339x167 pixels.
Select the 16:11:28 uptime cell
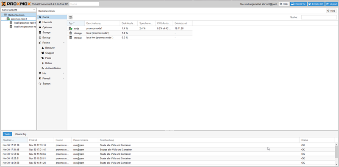[x=183, y=28]
